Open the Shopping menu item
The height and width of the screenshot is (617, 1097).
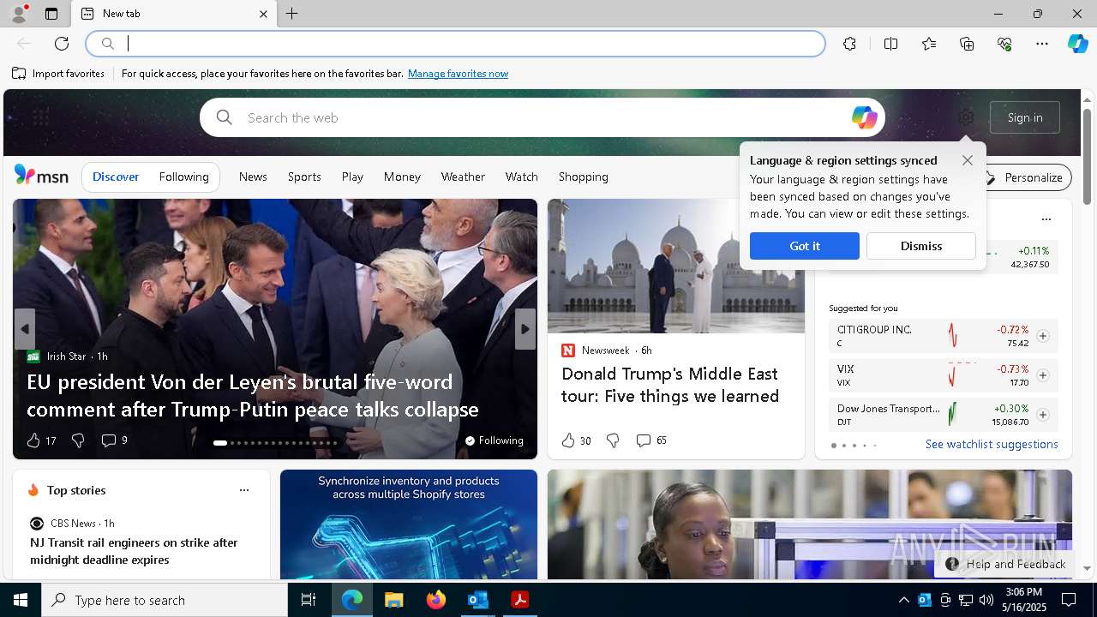[x=583, y=177]
